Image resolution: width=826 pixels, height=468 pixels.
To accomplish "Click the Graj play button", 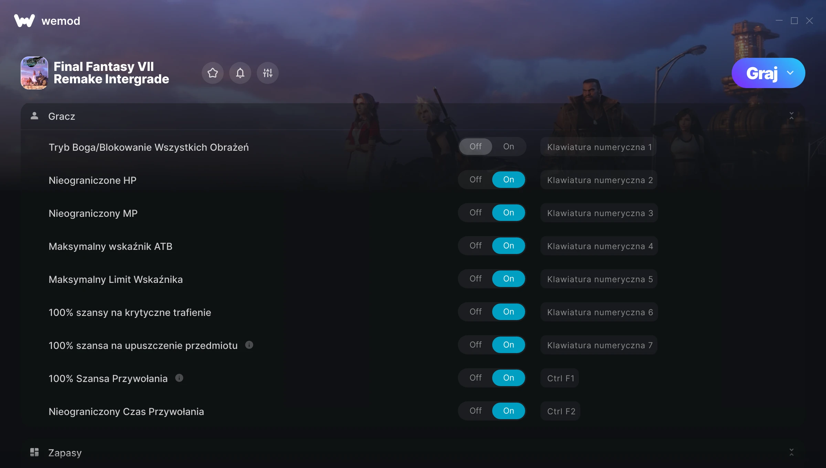I will 762,73.
